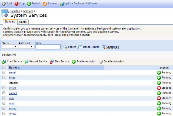Click the Reset Results page icon
Screen dimensions: 173x116
80,47
